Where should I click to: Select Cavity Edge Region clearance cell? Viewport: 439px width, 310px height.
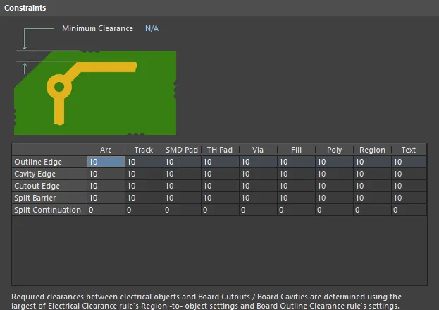tap(372, 174)
